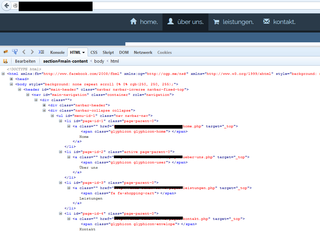The height and width of the screenshot is (232, 320).
Task: Click the Bearbeiten button
Action: tap(25, 61)
